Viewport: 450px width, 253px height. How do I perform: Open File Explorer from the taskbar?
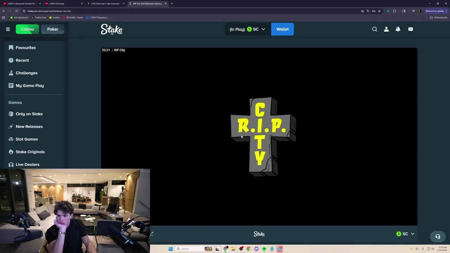point(233,249)
